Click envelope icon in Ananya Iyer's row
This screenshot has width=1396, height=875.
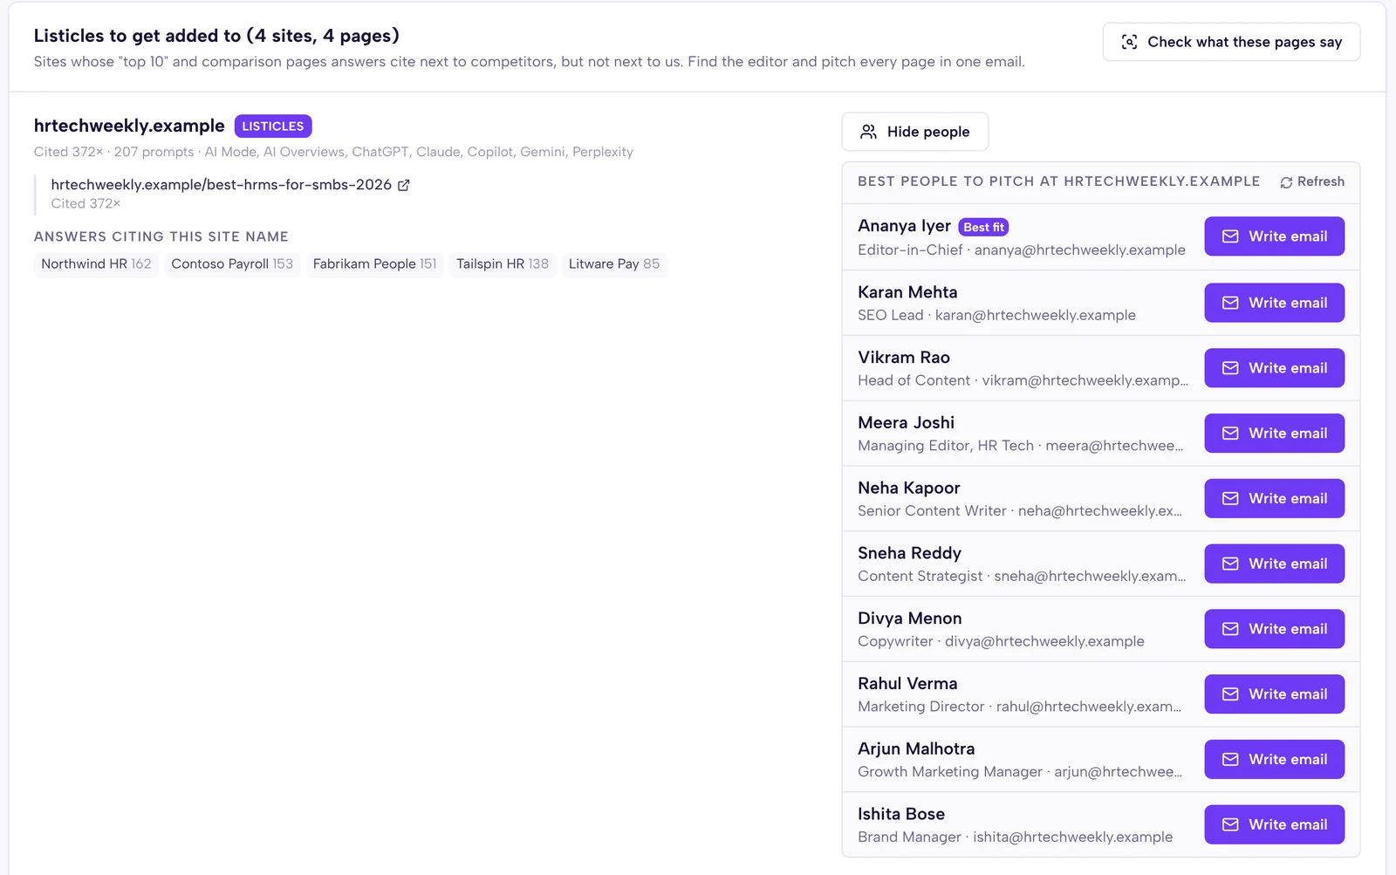click(x=1230, y=236)
